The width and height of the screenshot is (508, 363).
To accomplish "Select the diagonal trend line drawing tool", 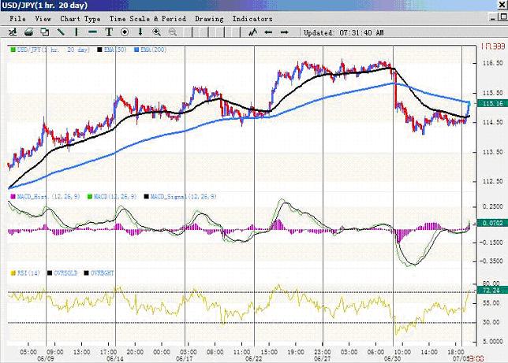I will [61, 32].
